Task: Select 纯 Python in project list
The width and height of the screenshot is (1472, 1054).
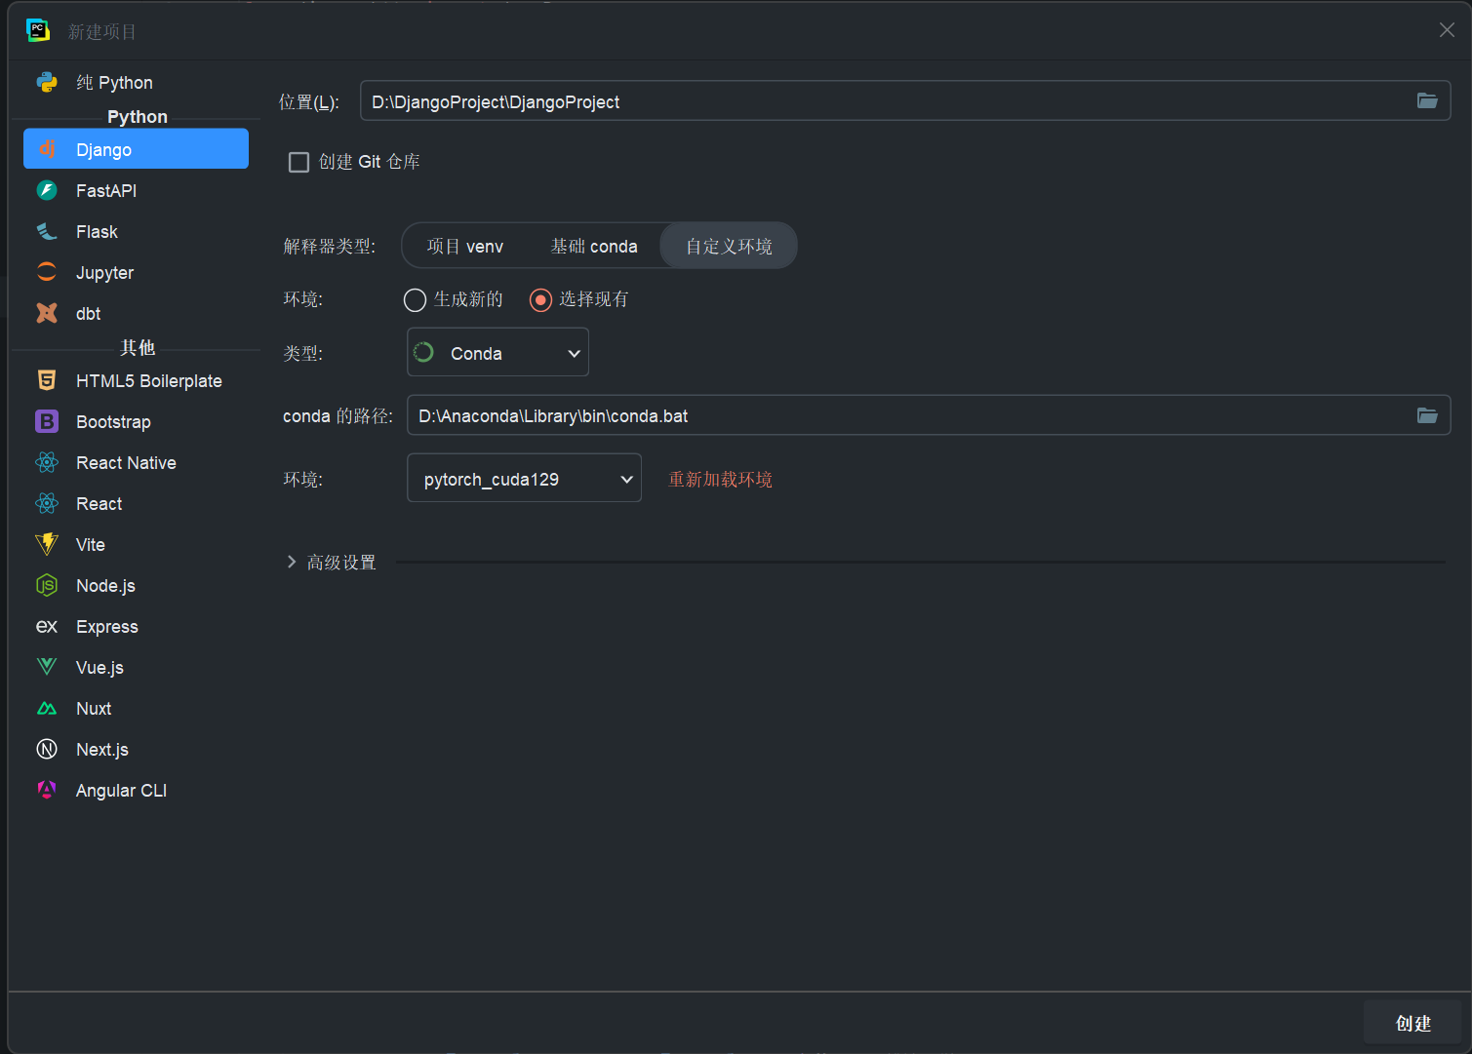Action: (x=136, y=82)
